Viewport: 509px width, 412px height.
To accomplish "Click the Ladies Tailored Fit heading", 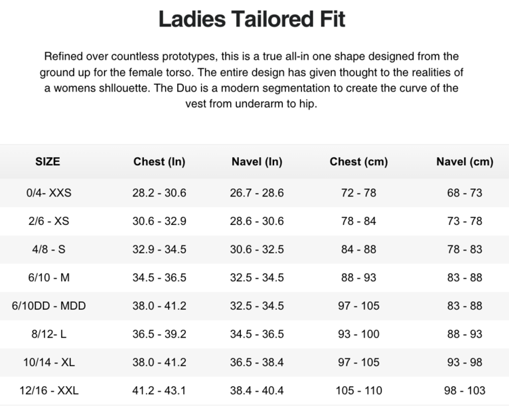I will coord(252,19).
